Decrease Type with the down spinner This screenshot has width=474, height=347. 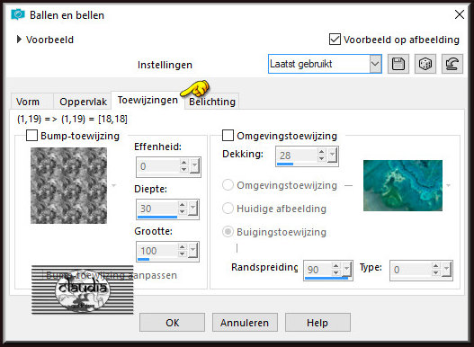435,272
